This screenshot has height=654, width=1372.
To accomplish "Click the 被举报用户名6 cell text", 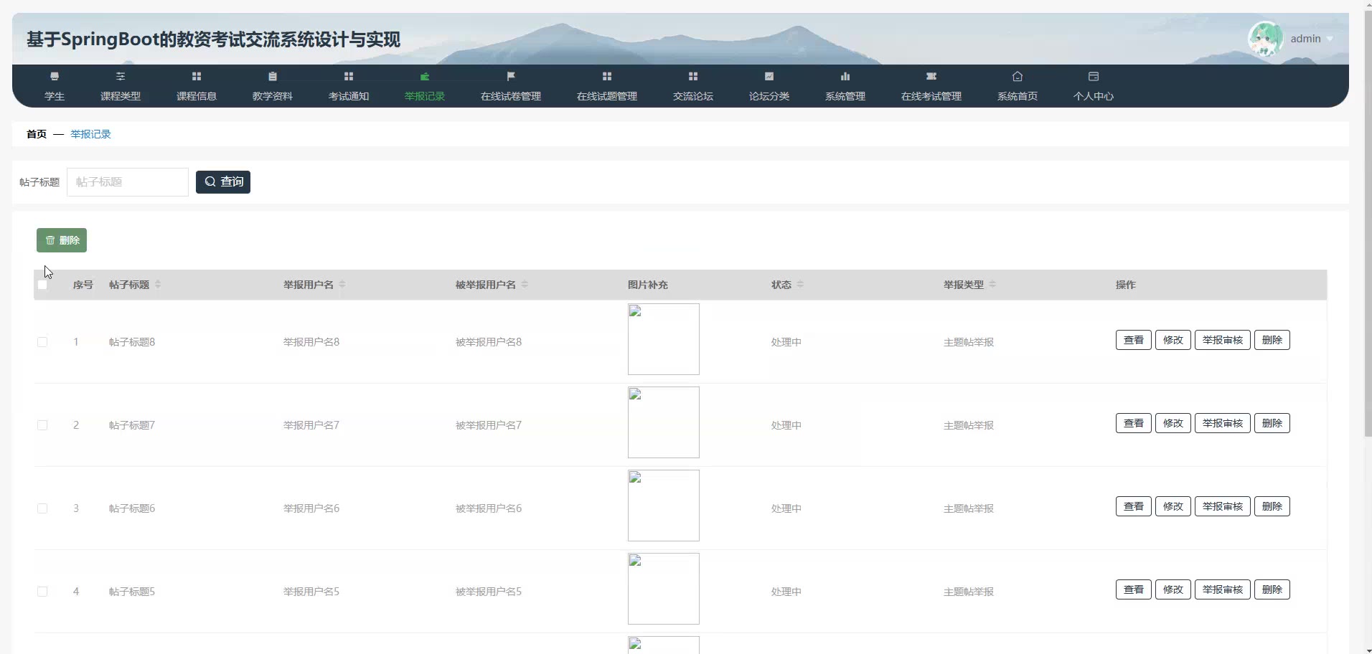I will tap(489, 508).
